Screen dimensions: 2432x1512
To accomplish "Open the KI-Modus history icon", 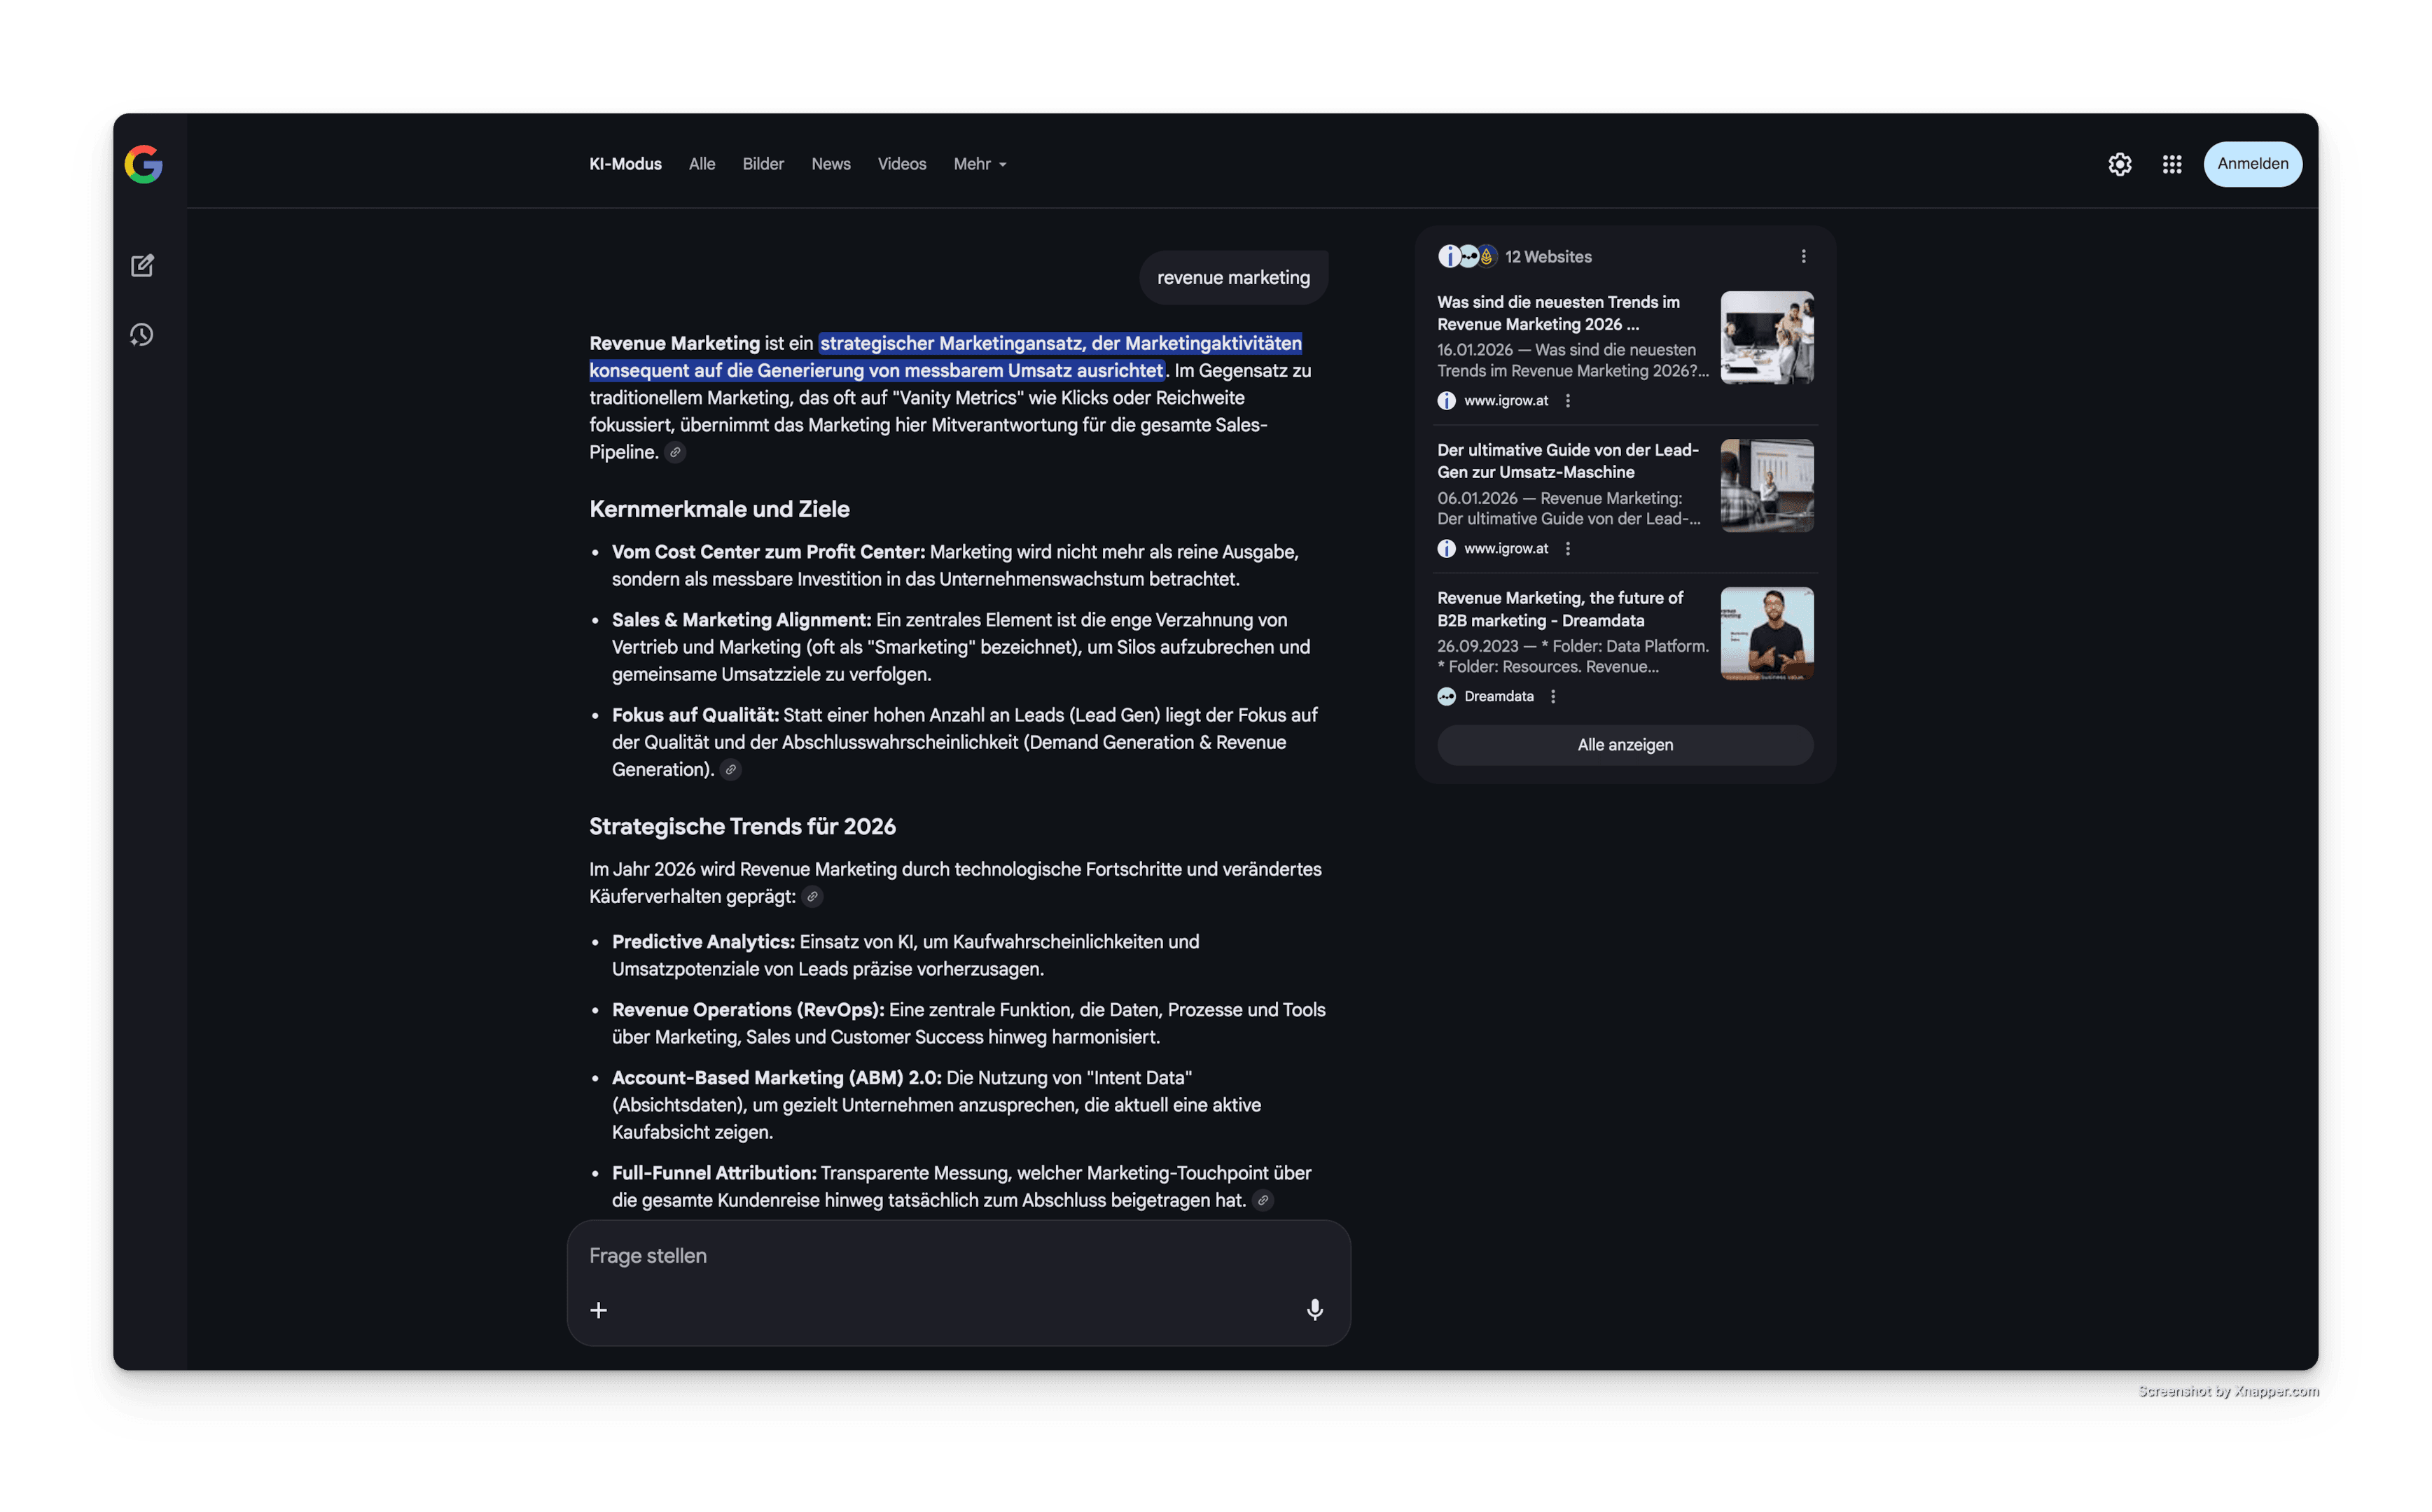I will tap(142, 335).
